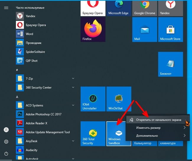Screen dimensions: 192x161
Task: Expand the ACD Systems folder
Action: (73, 105)
